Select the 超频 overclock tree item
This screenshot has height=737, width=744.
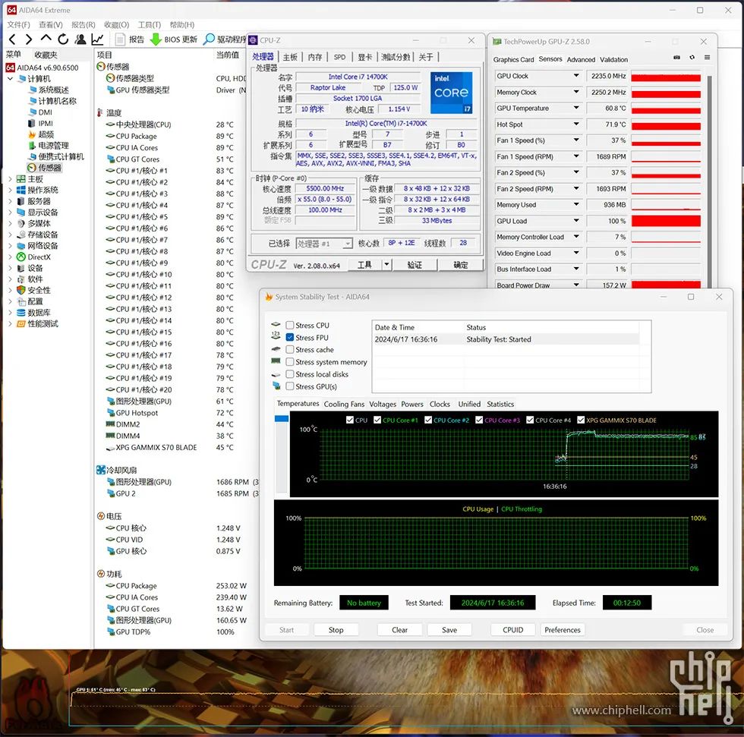[41, 134]
